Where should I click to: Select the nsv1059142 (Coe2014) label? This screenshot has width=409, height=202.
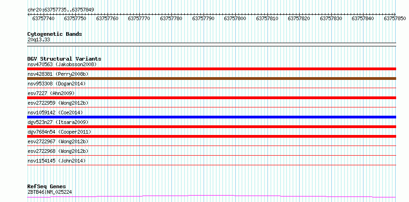pos(55,112)
